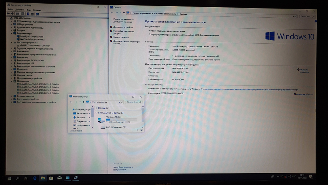Expand the Сетевые адаптеры category
Viewport: 328px width, 185px height.
click(11, 96)
